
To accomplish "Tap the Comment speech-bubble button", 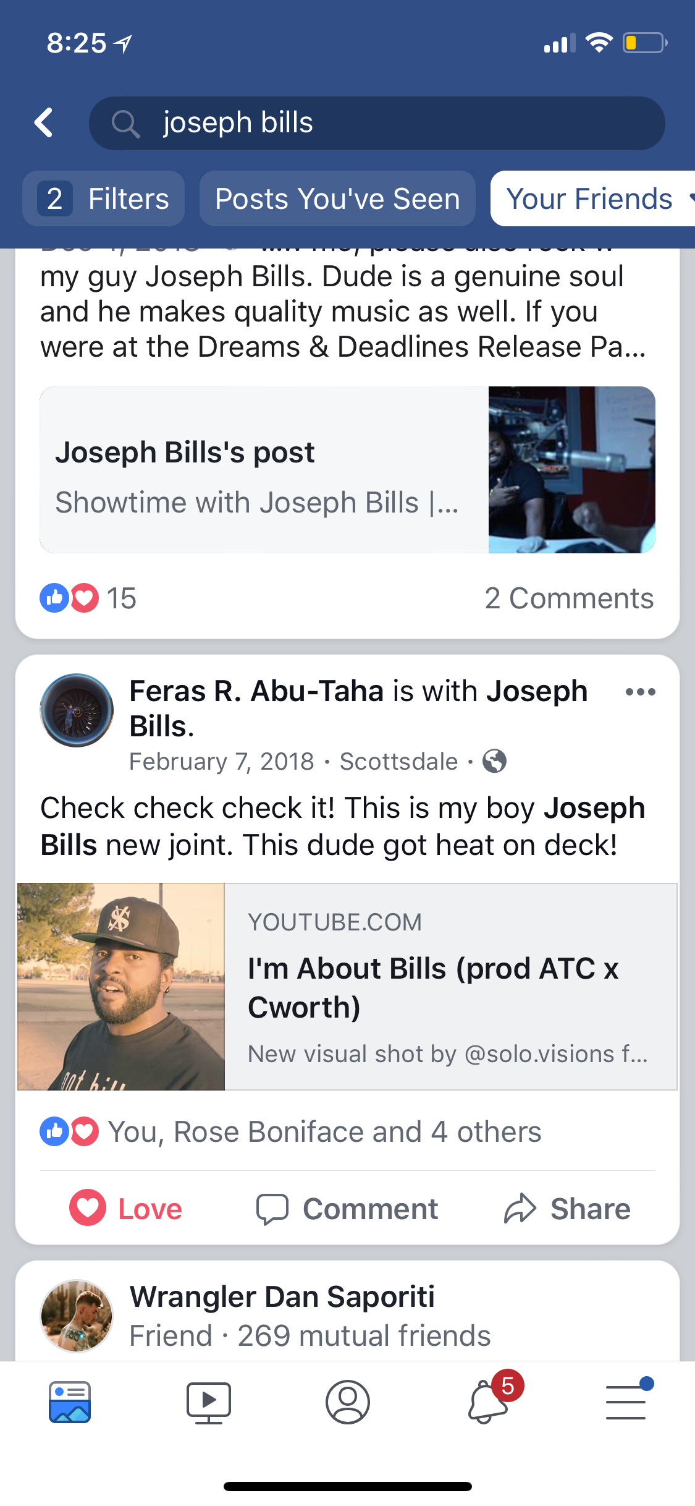I will (x=347, y=1209).
